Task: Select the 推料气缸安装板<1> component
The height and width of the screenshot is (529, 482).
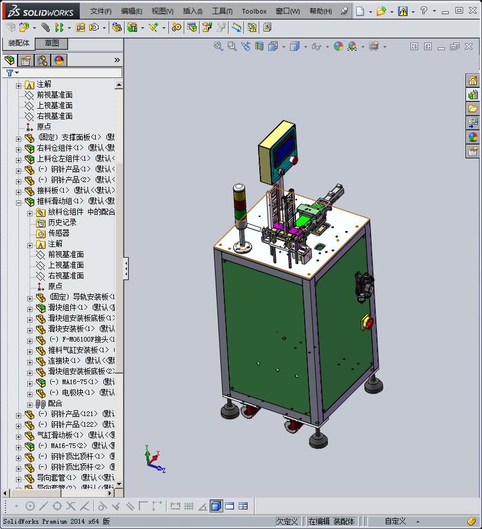Action: pyautogui.click(x=78, y=350)
